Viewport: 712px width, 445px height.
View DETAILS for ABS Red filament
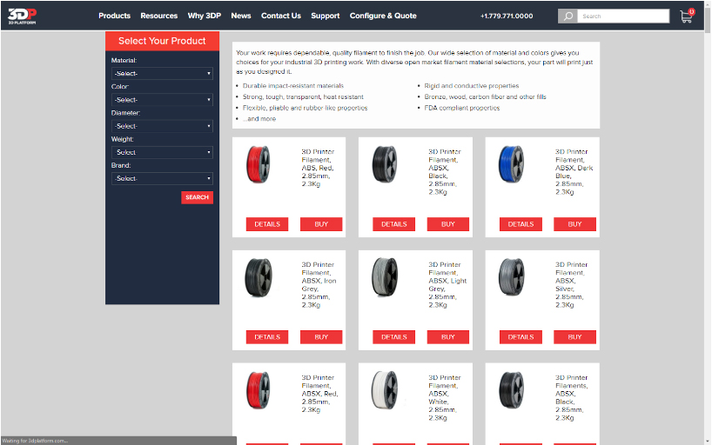point(267,224)
